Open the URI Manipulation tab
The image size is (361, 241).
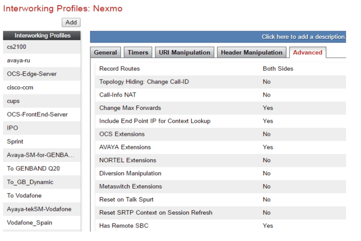pos(184,52)
